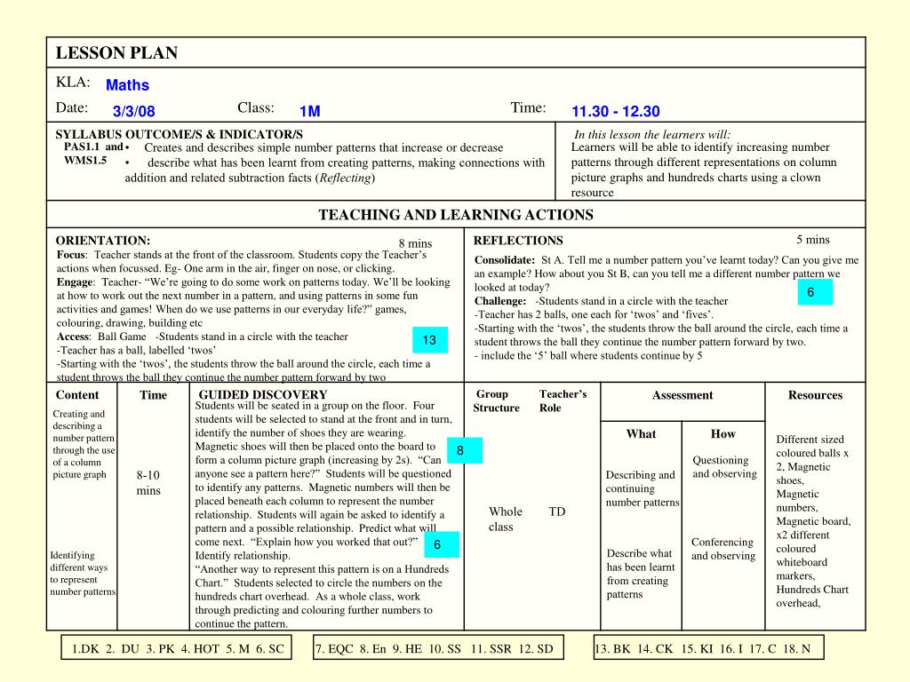
Task: Select the italic "In this lesson the learners will:"
Action: 651,135
